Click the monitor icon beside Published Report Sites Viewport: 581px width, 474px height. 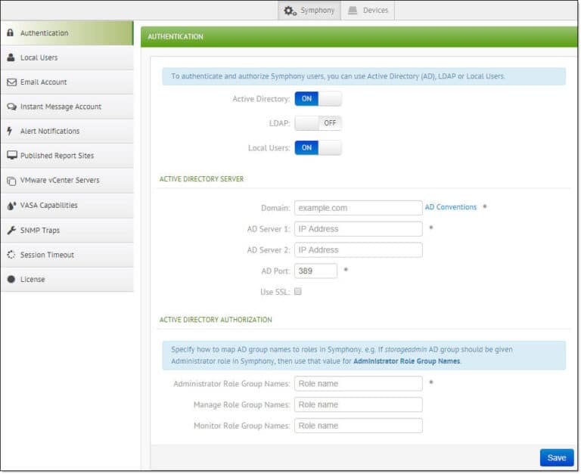[x=12, y=155]
